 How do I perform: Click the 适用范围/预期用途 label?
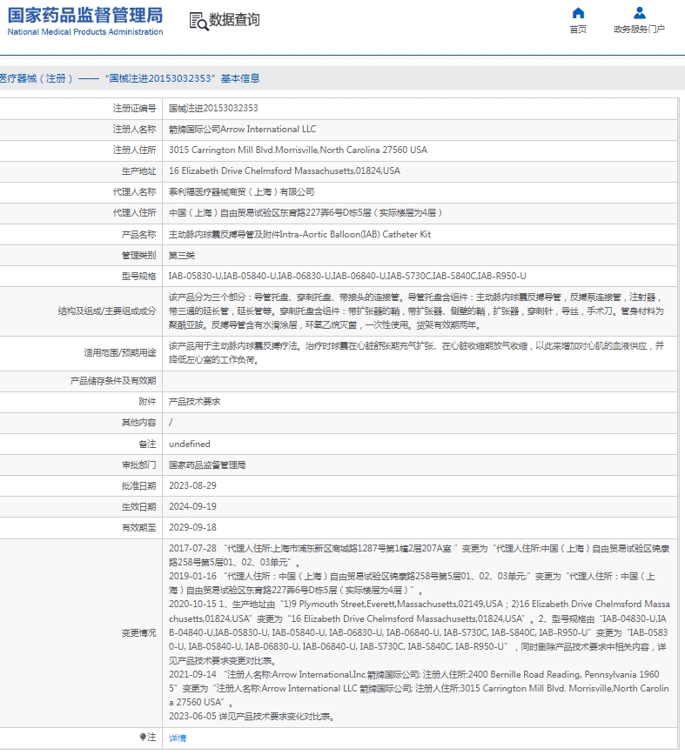[120, 353]
